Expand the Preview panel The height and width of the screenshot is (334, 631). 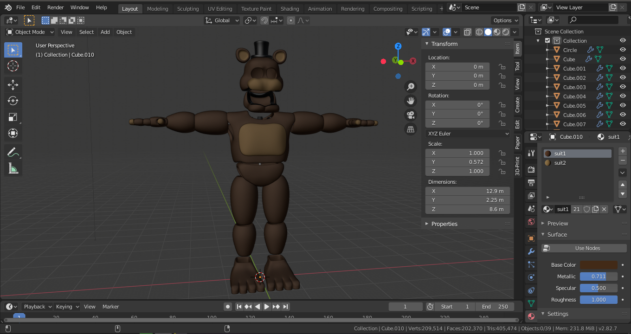557,223
